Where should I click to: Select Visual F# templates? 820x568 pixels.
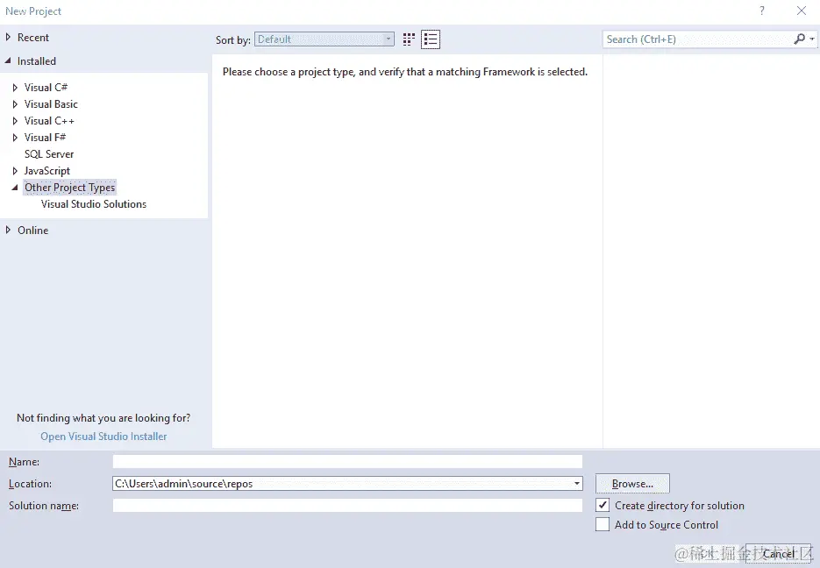click(x=45, y=138)
